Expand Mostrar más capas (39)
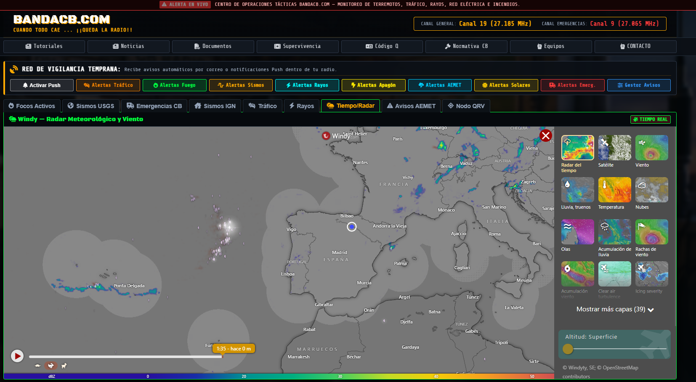696x382 pixels. click(615, 309)
